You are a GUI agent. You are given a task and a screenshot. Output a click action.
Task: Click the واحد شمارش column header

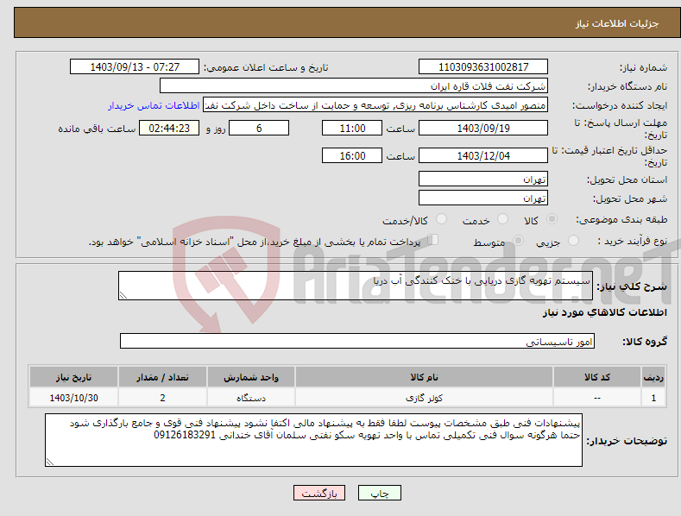[251, 377]
